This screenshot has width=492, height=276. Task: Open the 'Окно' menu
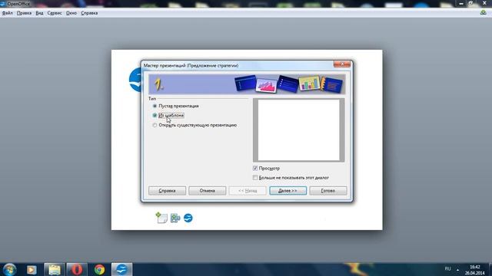coord(71,13)
